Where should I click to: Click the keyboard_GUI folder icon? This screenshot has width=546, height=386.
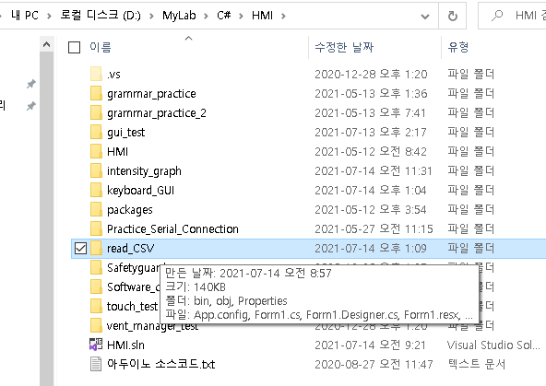[x=96, y=190]
